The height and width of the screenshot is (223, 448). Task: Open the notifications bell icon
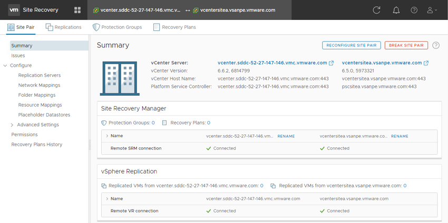(396, 11)
